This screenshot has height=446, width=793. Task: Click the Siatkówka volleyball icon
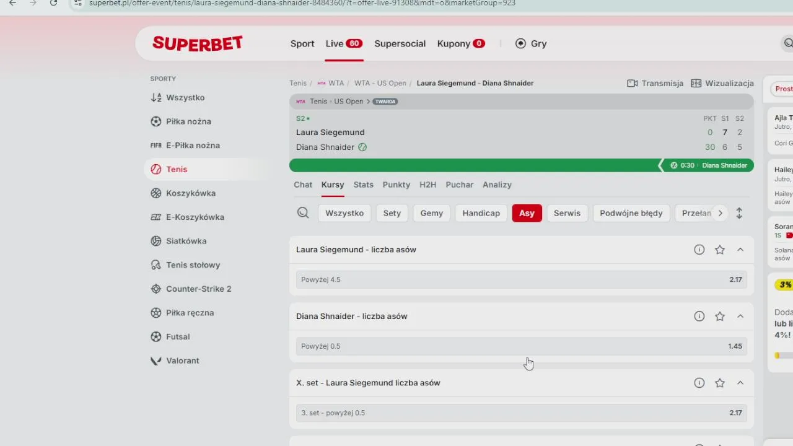[x=156, y=241]
